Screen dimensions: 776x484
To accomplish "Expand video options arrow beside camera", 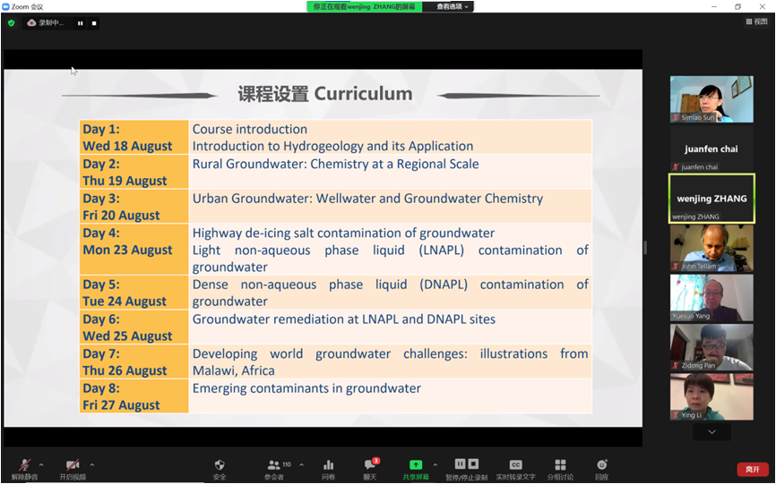I will pyautogui.click(x=92, y=464).
